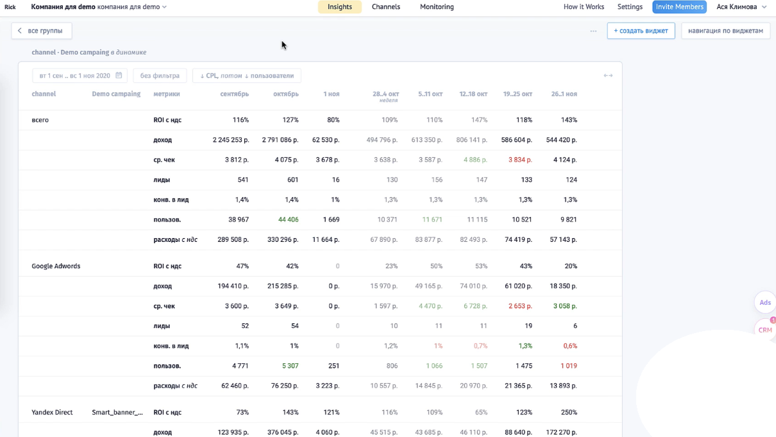Open How it Works page

pyautogui.click(x=584, y=7)
